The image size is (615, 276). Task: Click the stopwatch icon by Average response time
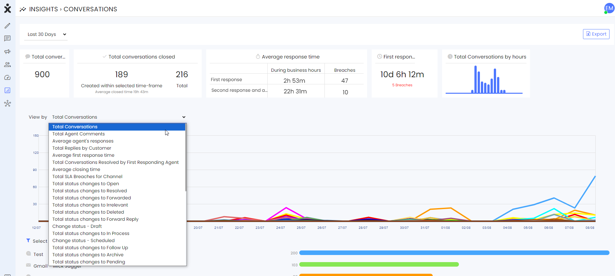pyautogui.click(x=258, y=57)
